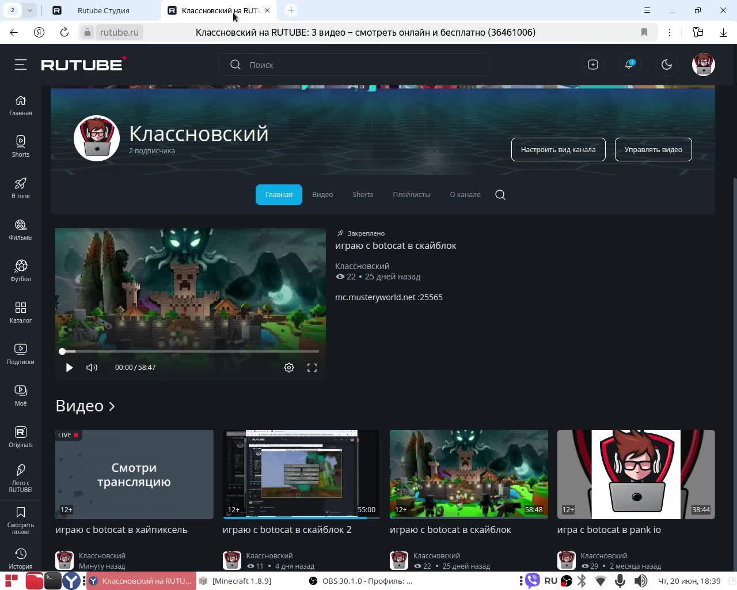Viewport: 737px width, 590px height.
Task: Switch to the О канале tab
Action: (465, 195)
